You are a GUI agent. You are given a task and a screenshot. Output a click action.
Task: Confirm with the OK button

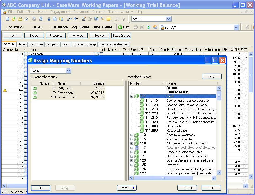point(41,188)
